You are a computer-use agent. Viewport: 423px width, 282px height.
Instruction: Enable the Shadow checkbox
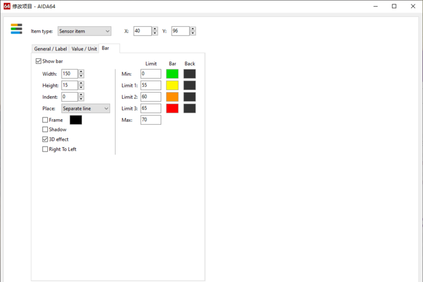click(45, 130)
